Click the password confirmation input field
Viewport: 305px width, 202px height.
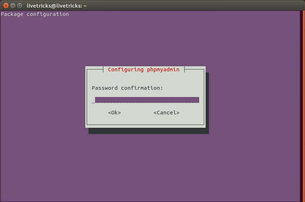click(x=146, y=100)
